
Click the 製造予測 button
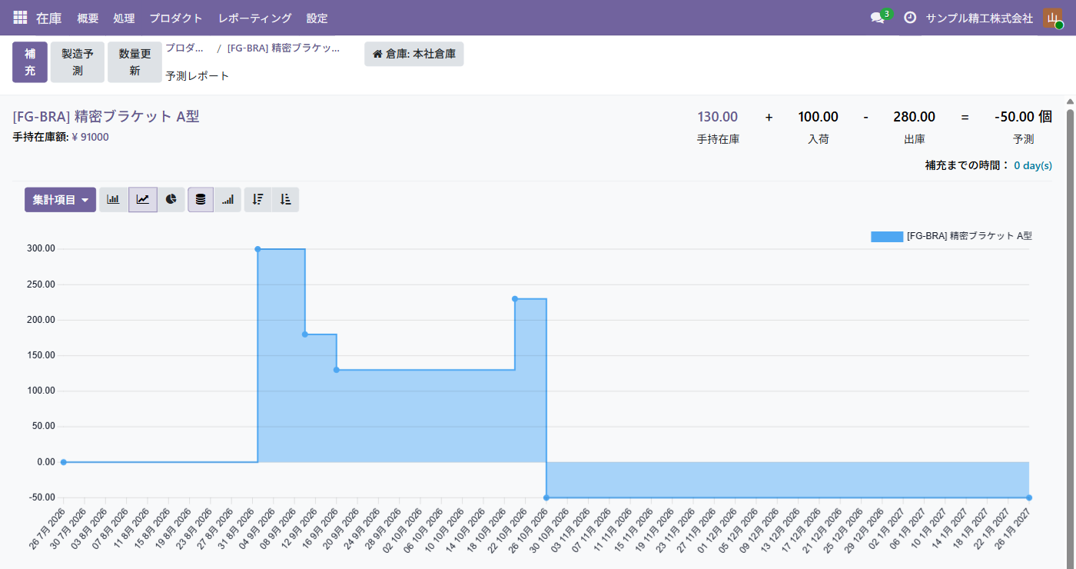[78, 62]
